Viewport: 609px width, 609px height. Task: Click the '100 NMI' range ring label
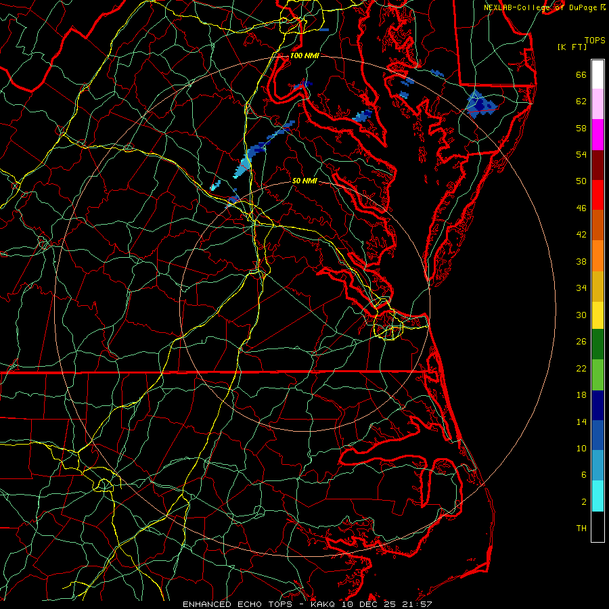point(304,55)
